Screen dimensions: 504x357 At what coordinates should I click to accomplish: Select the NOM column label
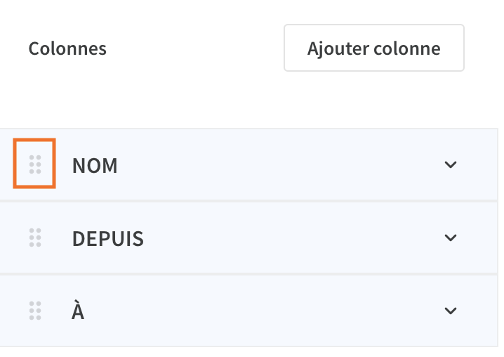(95, 166)
